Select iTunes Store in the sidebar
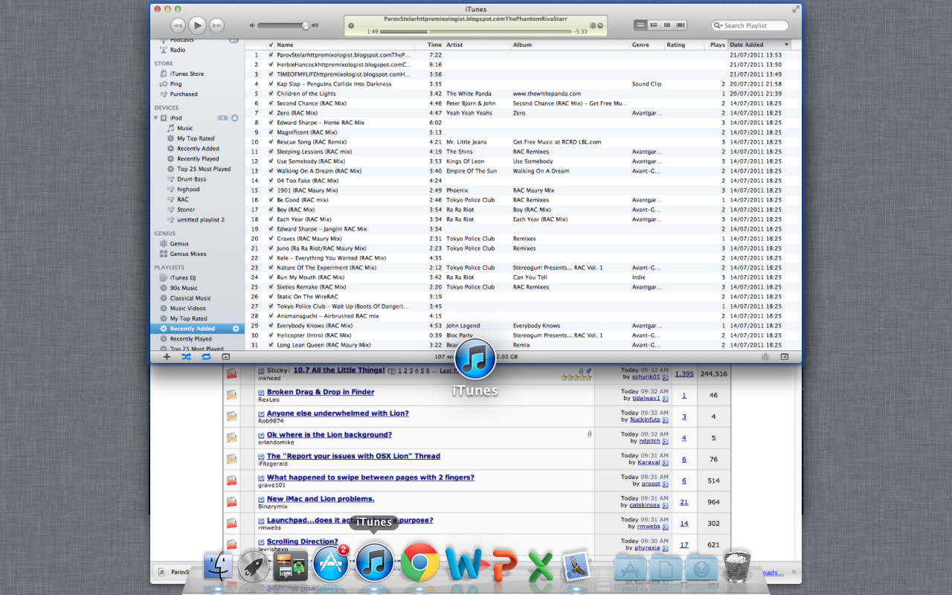952x595 pixels. [x=187, y=74]
